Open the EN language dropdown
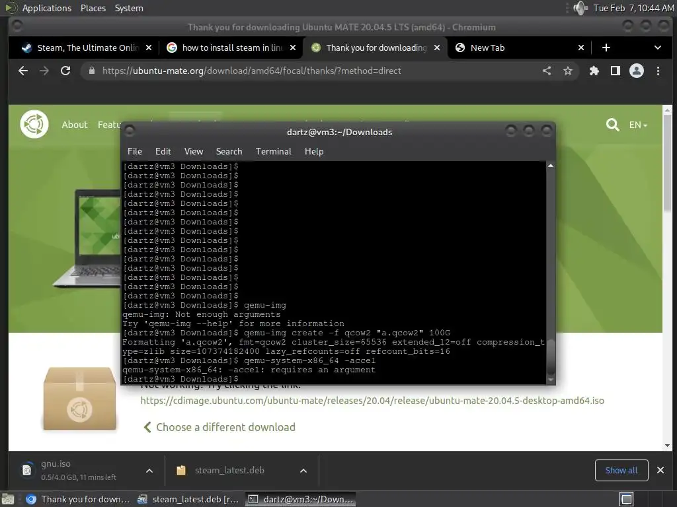 pos(638,125)
